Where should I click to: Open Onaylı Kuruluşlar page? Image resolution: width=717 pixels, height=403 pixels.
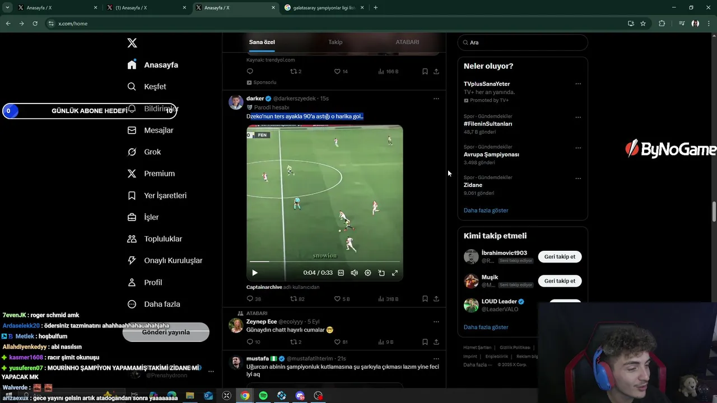pos(165,261)
